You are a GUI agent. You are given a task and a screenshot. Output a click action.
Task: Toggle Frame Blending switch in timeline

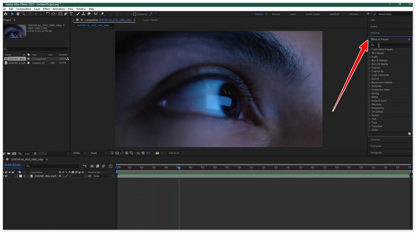[98, 166]
